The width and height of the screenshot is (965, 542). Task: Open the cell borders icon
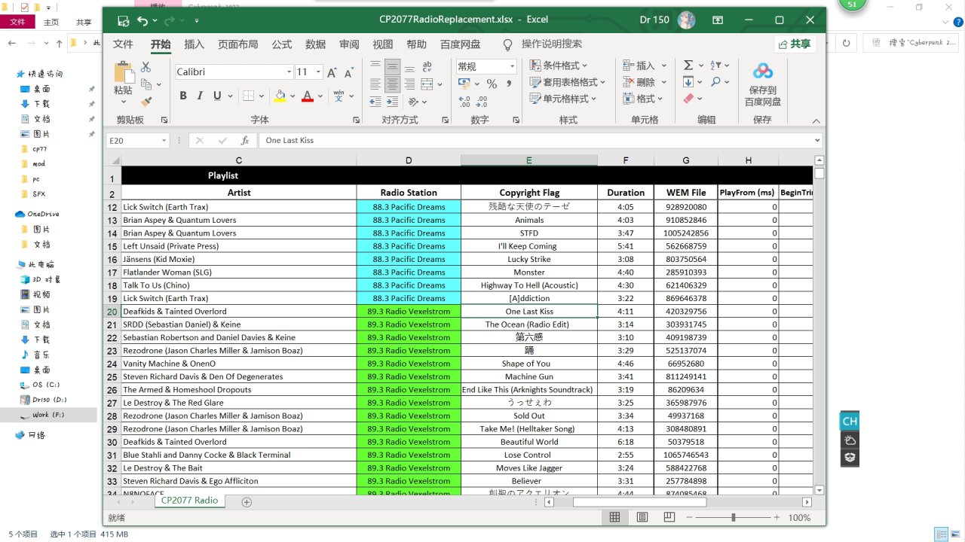coord(250,96)
